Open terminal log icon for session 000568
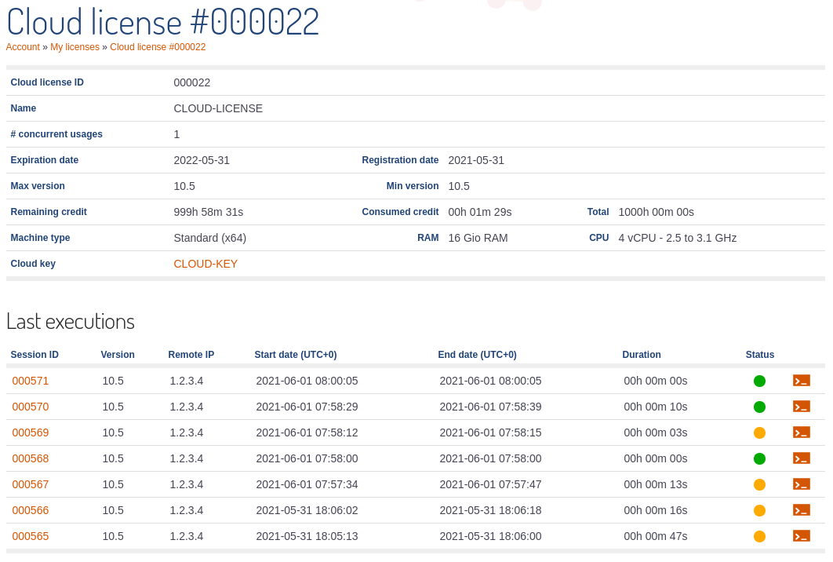 pyautogui.click(x=801, y=458)
